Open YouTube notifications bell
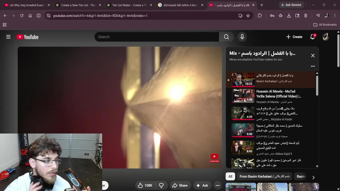This screenshot has width=340, height=191. (x=313, y=37)
